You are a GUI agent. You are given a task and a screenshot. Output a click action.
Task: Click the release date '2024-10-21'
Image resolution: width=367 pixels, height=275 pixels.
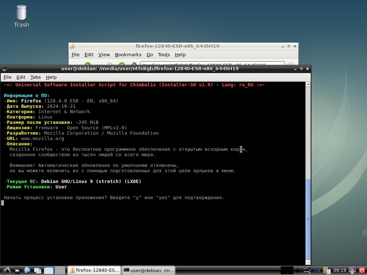[x=61, y=106]
